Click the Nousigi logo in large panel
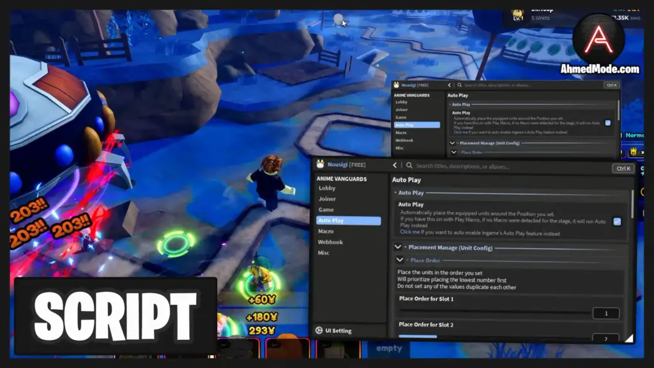The image size is (654, 368). coord(321,164)
